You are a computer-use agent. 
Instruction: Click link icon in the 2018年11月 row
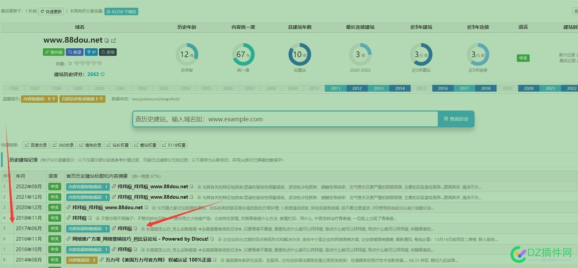(x=69, y=218)
